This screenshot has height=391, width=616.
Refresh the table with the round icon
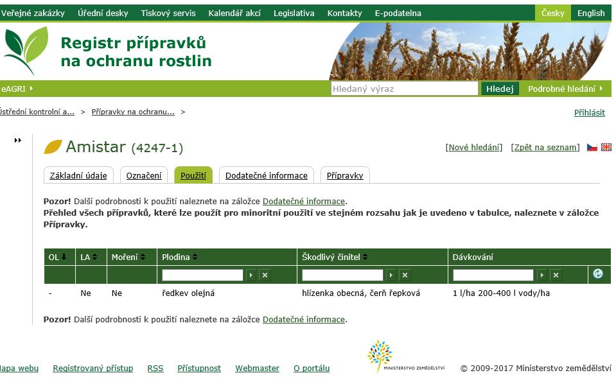[x=598, y=274]
